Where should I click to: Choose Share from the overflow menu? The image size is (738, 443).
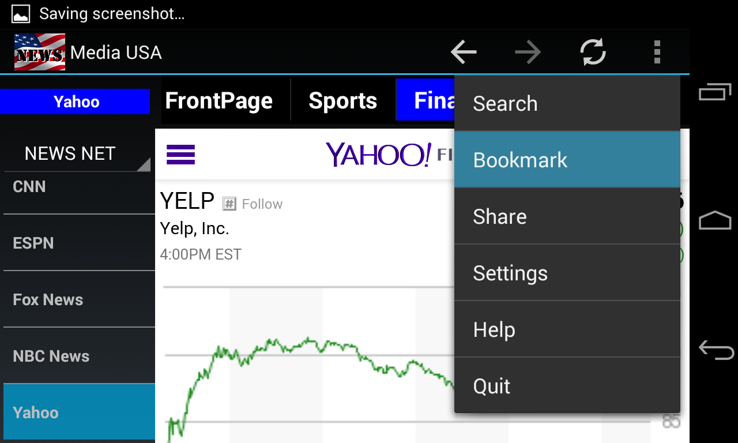tap(567, 216)
